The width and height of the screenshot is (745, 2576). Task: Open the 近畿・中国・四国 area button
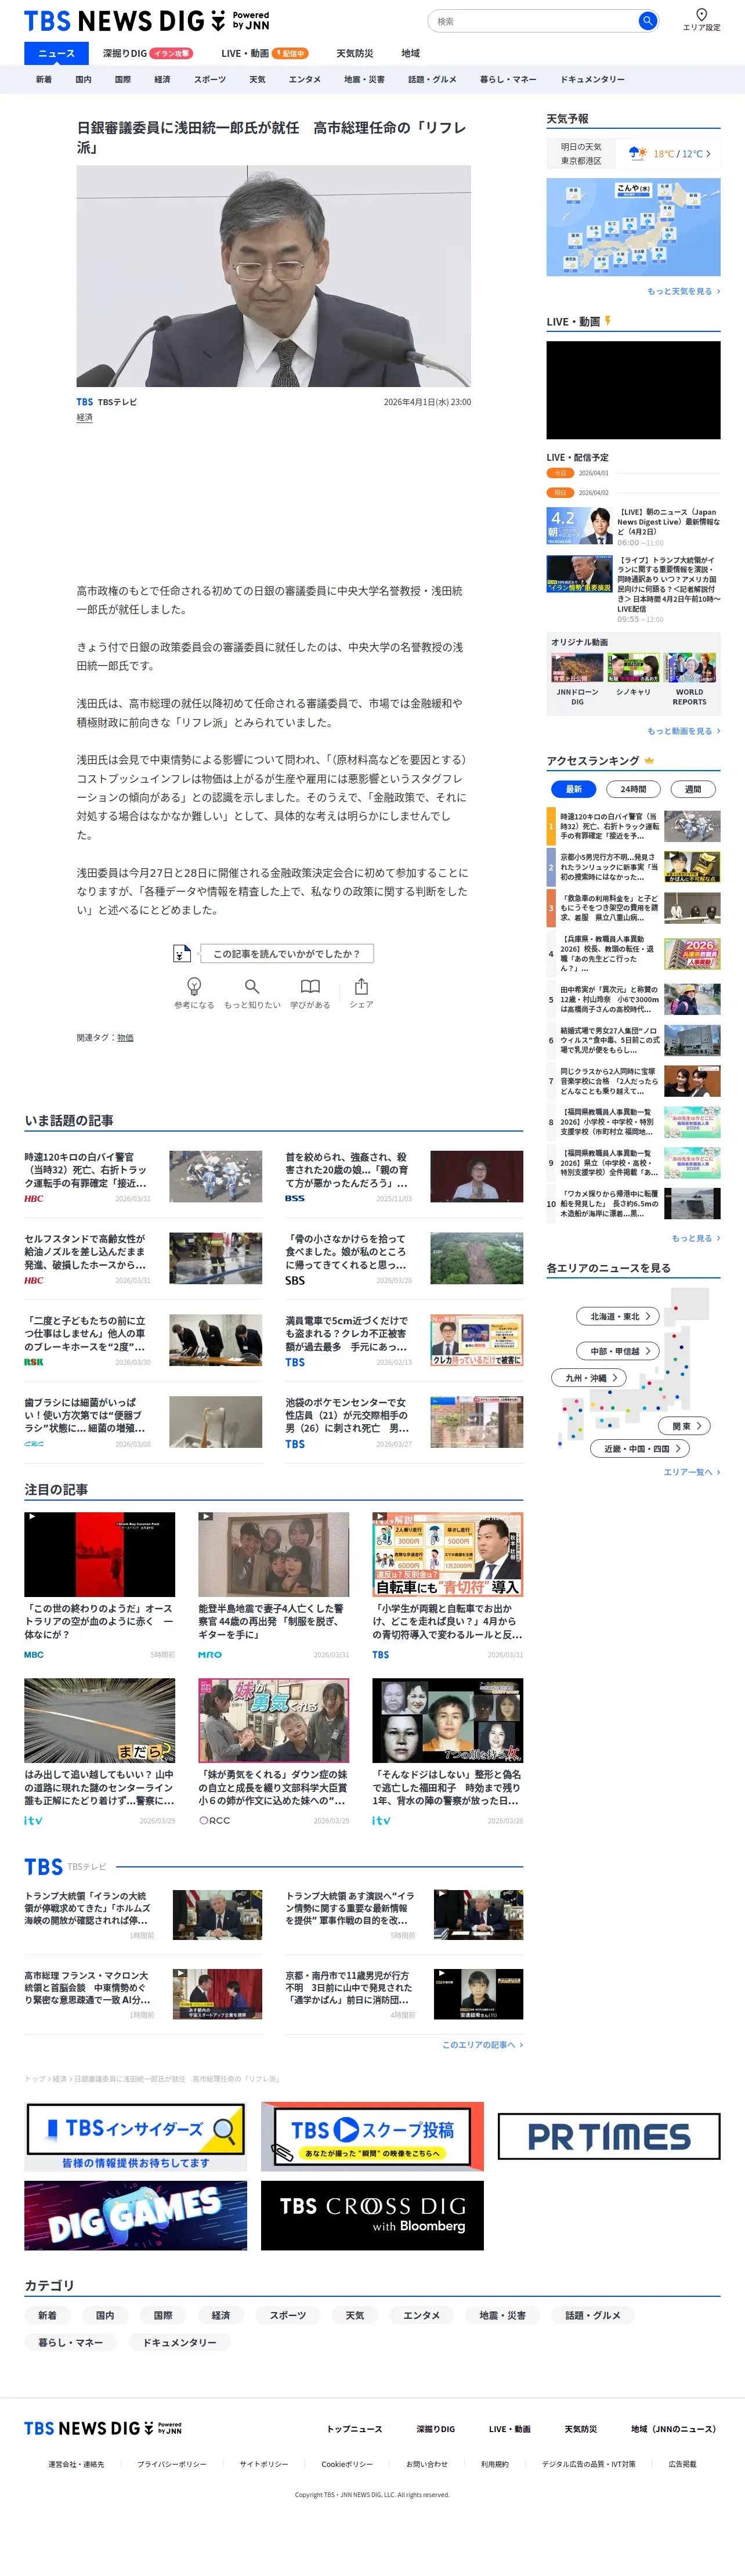(x=641, y=1448)
